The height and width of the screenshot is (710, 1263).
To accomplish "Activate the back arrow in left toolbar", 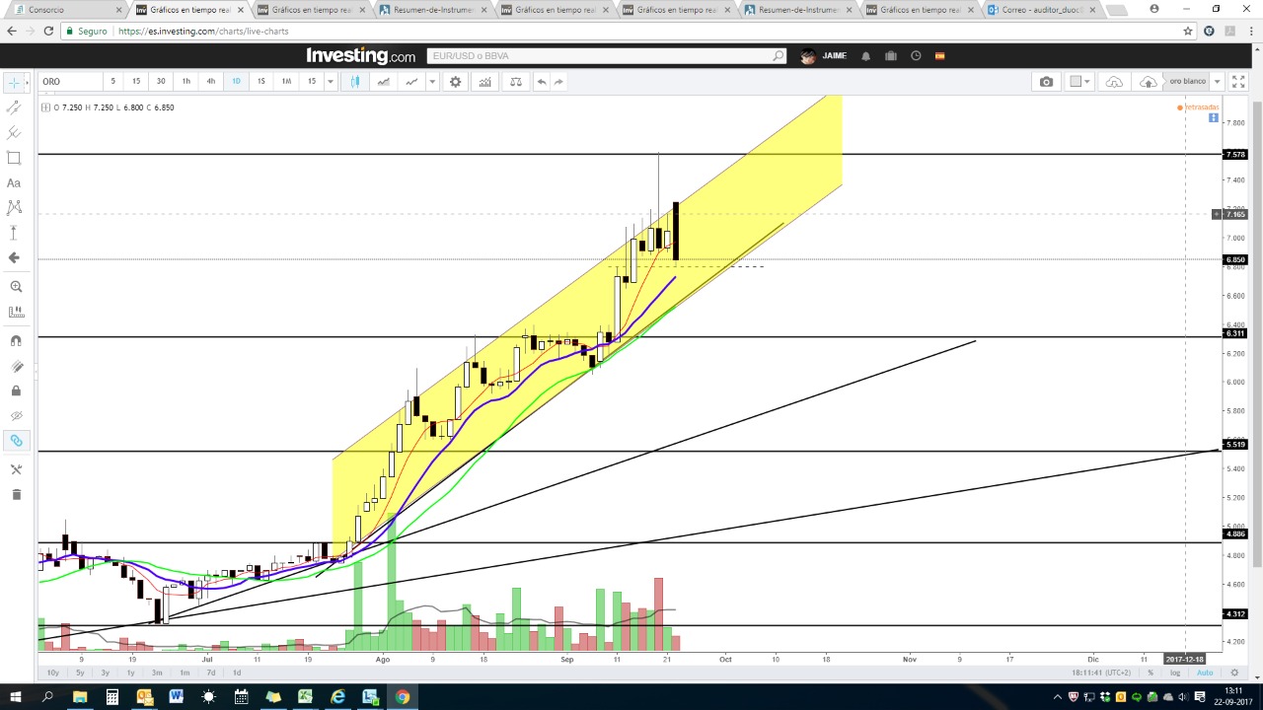I will click(14, 257).
